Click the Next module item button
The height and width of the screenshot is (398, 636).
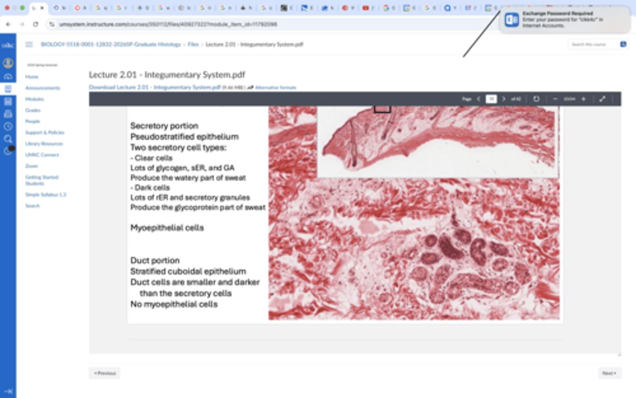point(609,373)
